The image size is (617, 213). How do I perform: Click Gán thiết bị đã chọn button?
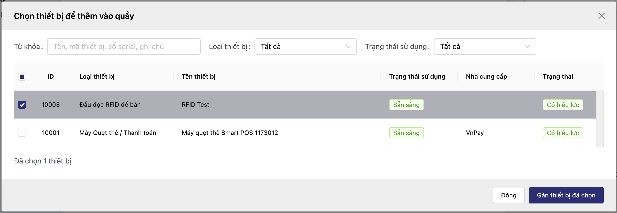click(566, 195)
